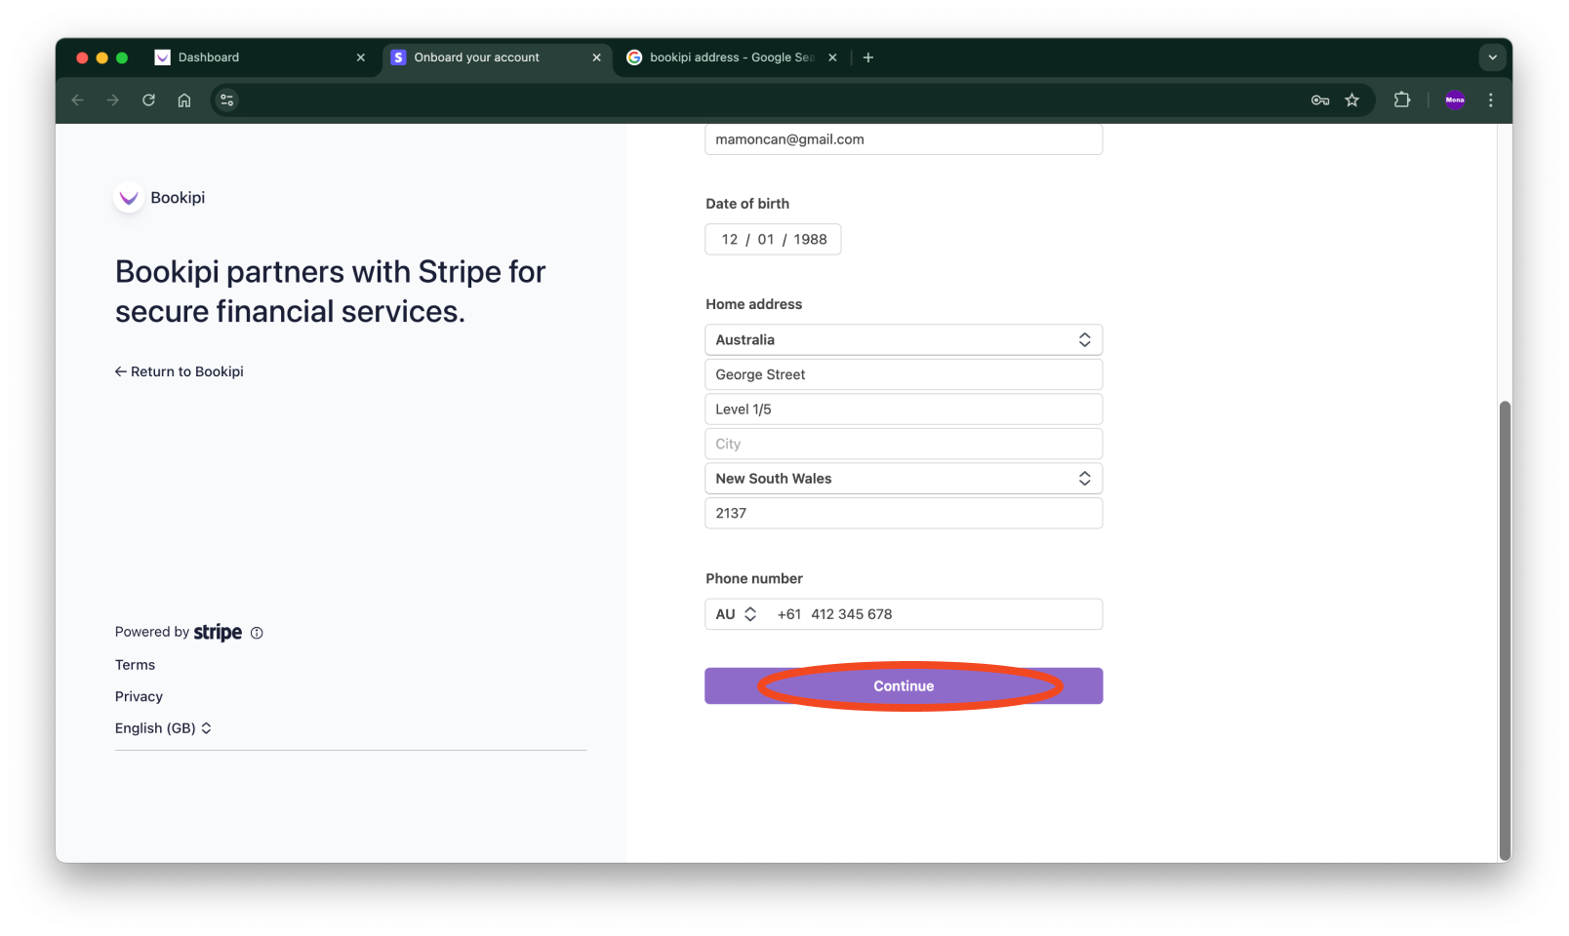The image size is (1569, 936).
Task: Open site settings in the address bar
Action: (226, 99)
